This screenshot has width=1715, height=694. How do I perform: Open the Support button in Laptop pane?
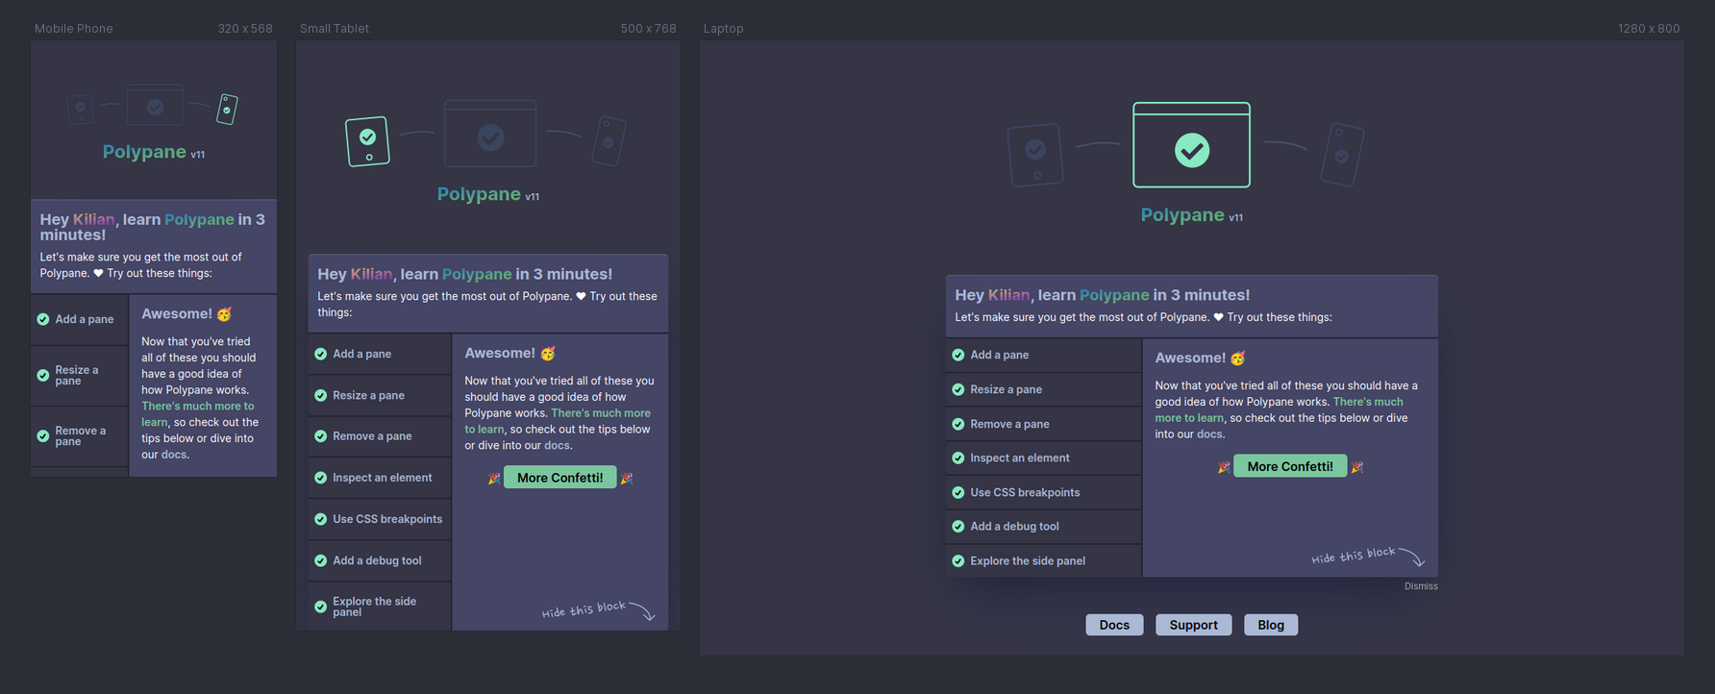coord(1193,625)
